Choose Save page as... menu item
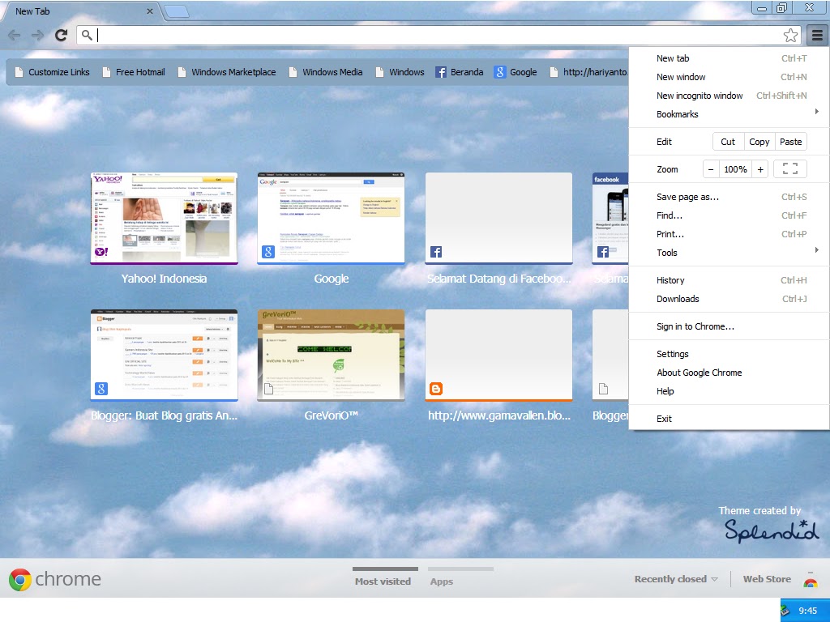This screenshot has width=830, height=622. pyautogui.click(x=729, y=198)
